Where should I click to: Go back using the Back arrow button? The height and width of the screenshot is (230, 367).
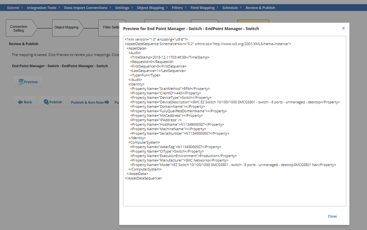point(25,102)
